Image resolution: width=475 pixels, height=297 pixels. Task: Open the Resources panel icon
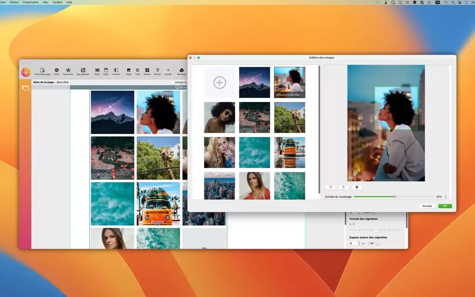pyautogui.click(x=68, y=71)
